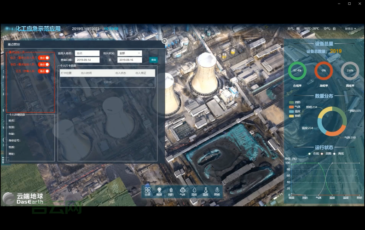
Task: Click the 出入时间 column header
Action: click(87, 73)
